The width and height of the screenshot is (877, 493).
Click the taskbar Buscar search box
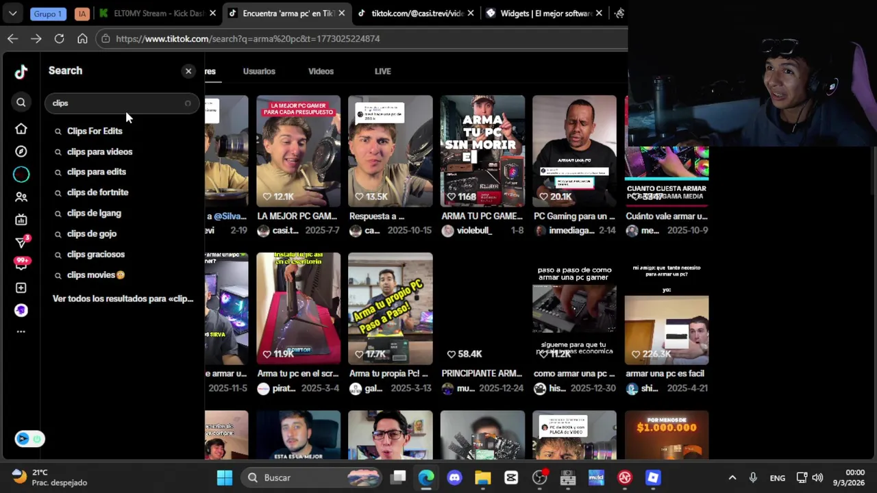312,478
